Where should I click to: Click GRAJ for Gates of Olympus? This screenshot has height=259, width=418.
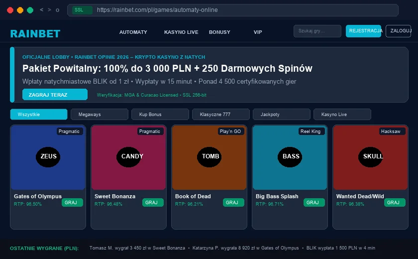[x=72, y=202]
